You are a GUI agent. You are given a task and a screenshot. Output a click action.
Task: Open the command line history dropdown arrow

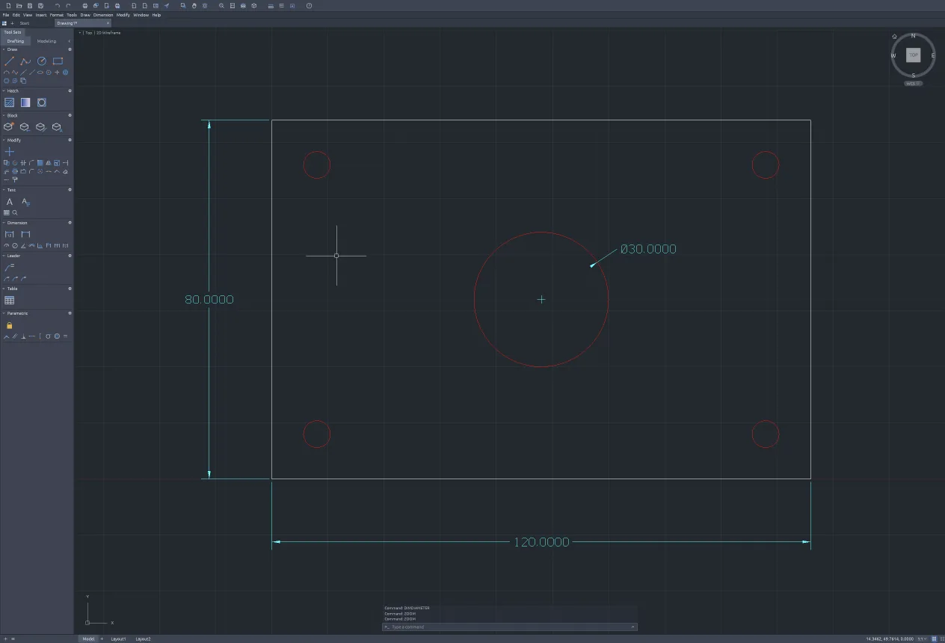click(633, 627)
